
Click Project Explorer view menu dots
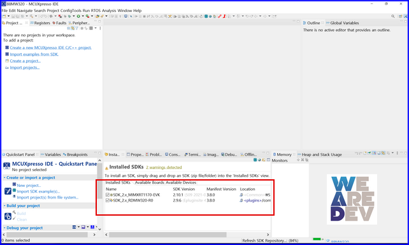coord(100,28)
